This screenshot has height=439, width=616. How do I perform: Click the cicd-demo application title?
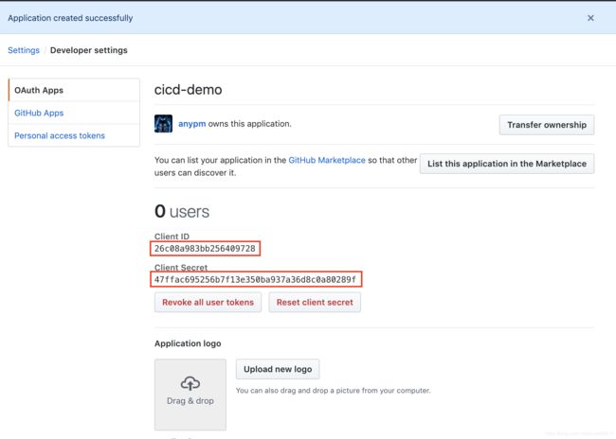pos(189,90)
